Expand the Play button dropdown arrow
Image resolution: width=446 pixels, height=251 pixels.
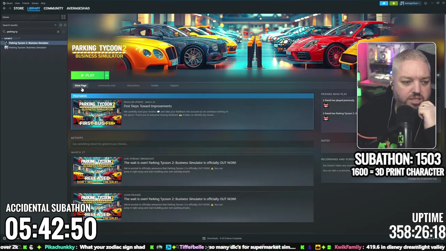point(107,75)
